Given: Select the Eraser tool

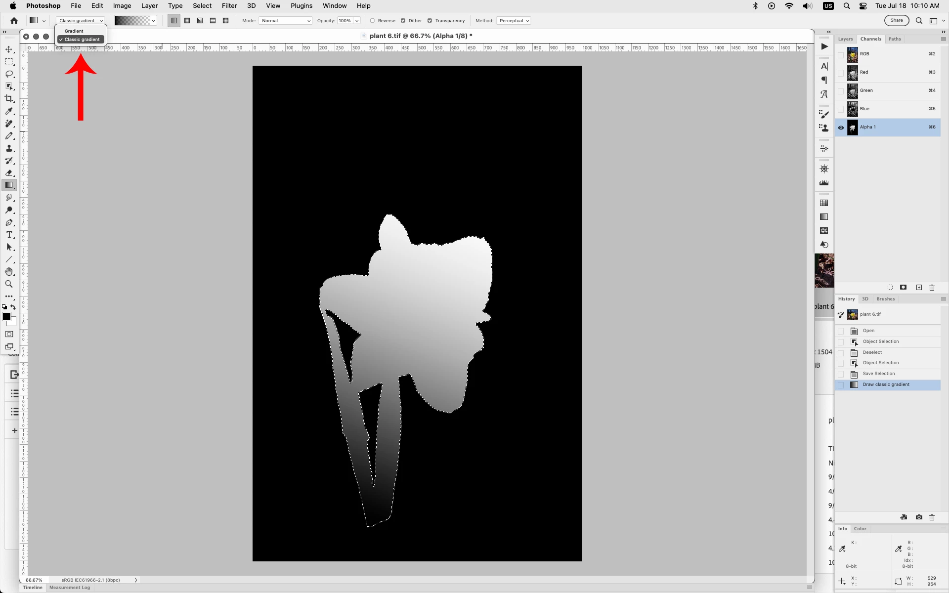Looking at the screenshot, I should tap(9, 173).
